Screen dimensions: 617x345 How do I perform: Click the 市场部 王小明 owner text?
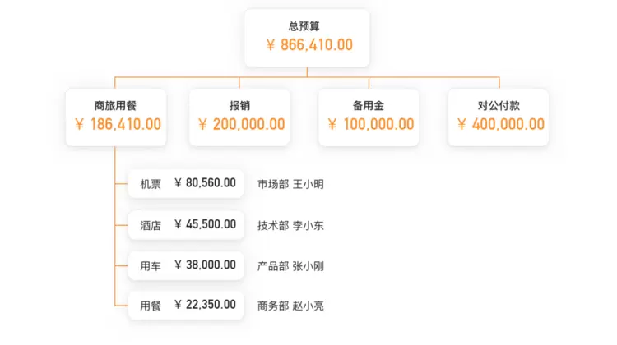coord(290,184)
